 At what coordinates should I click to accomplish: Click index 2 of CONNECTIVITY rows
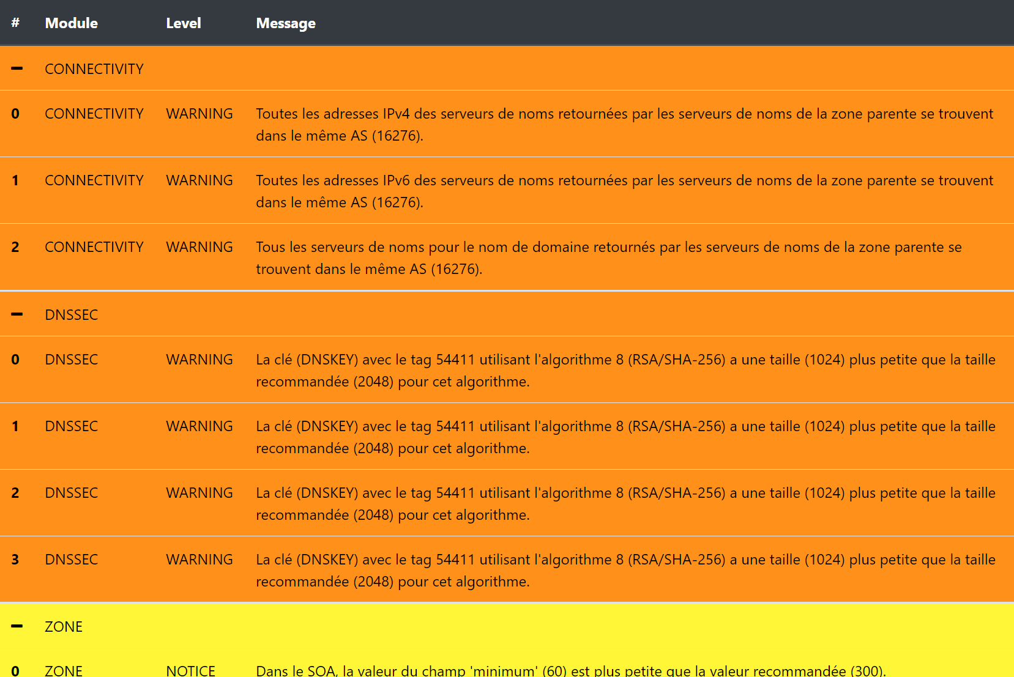point(15,247)
